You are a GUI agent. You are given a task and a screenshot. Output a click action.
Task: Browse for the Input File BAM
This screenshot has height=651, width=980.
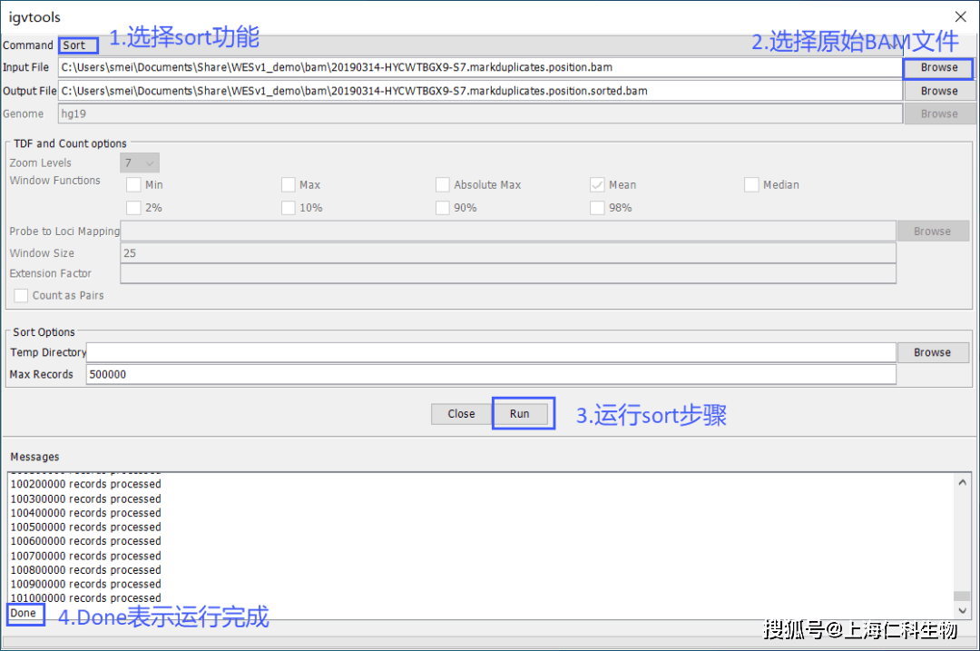point(937,67)
